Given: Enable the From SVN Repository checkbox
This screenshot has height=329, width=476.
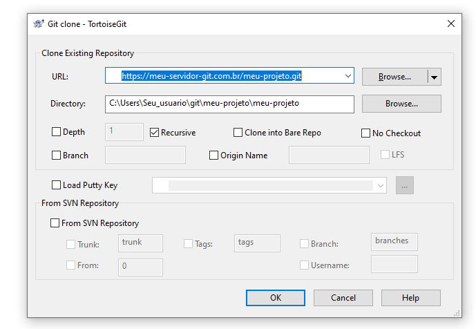Looking at the screenshot, I should (55, 223).
